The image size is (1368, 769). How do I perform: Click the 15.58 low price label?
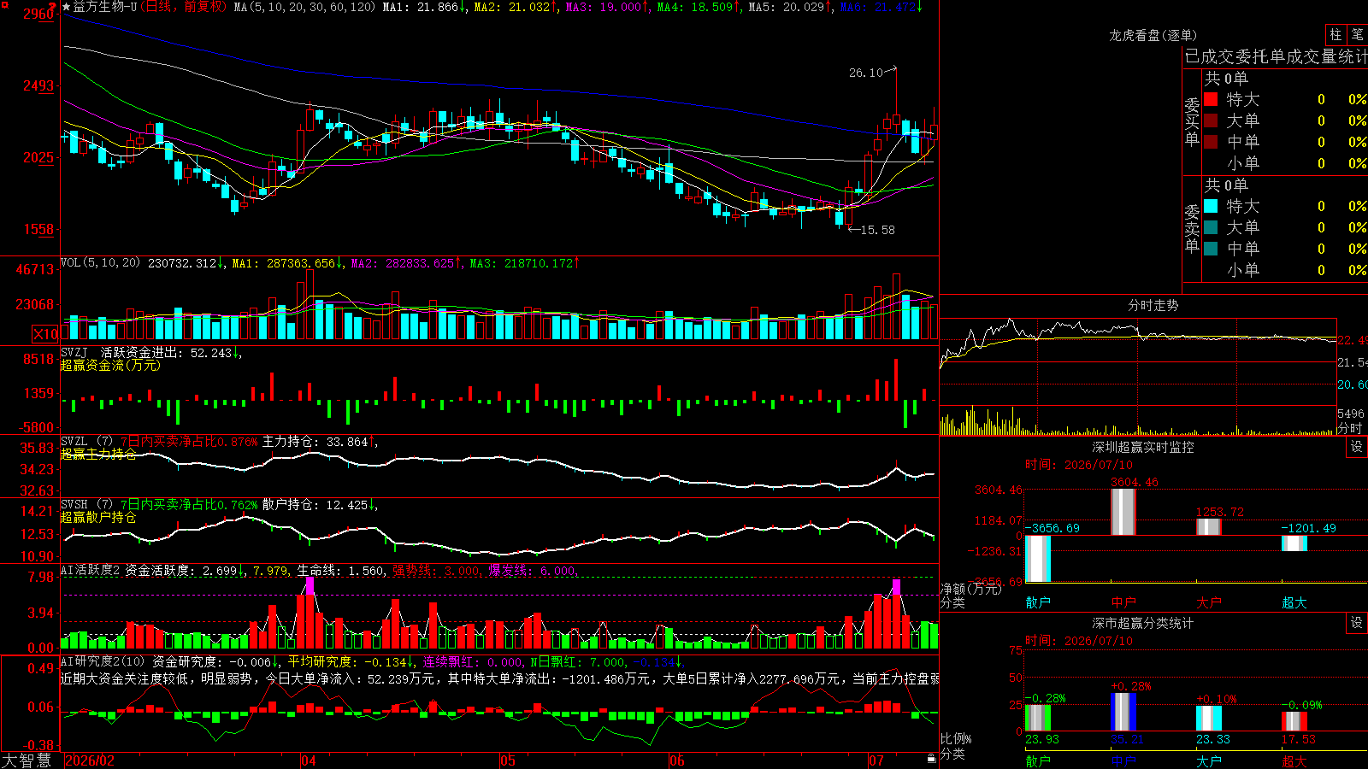(878, 230)
